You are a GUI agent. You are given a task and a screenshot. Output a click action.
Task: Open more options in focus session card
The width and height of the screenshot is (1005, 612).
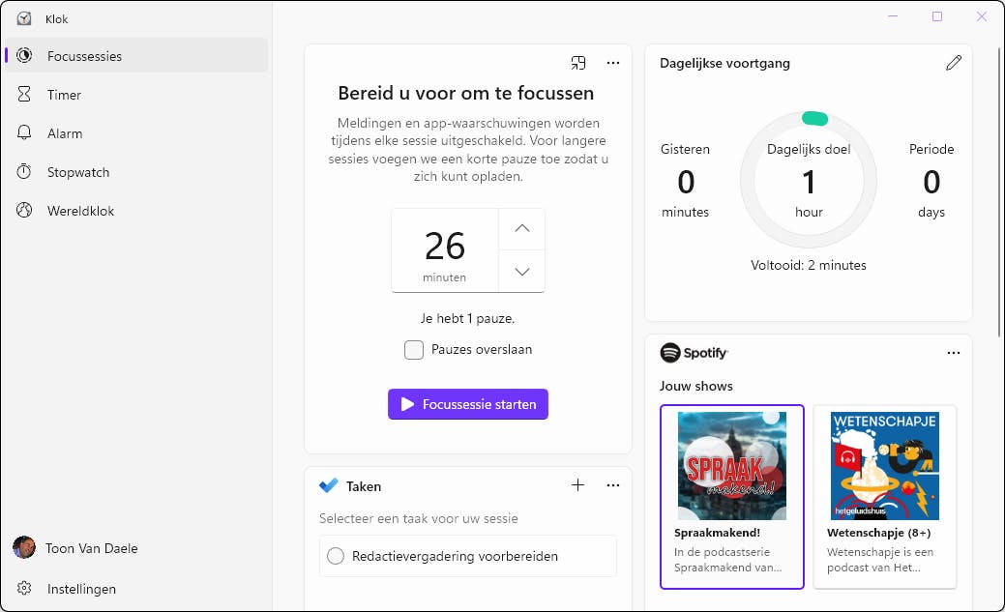pos(612,63)
